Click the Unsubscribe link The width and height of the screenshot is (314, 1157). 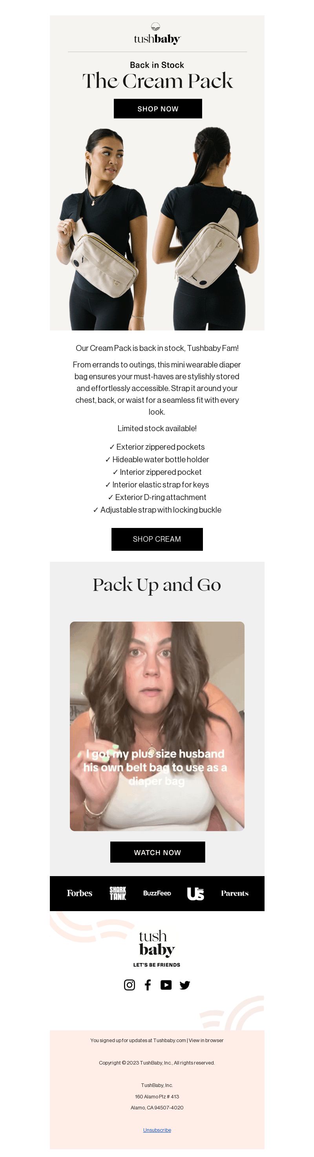(x=157, y=1130)
